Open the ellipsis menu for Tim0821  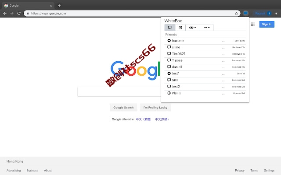click(x=223, y=55)
